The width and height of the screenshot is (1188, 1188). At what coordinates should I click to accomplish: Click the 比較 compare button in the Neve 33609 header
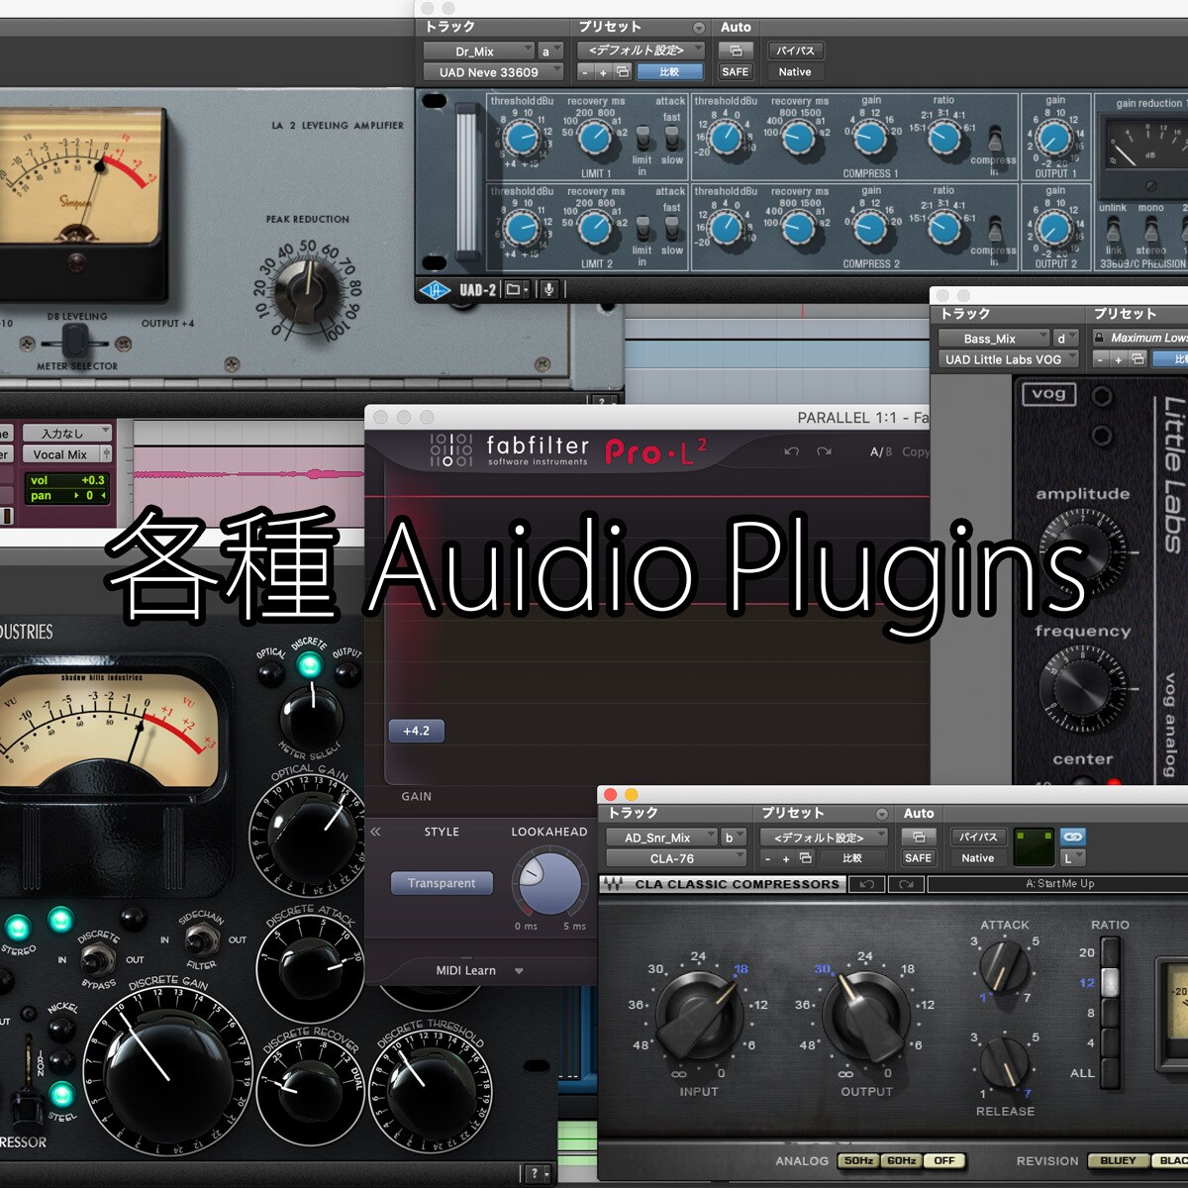[x=669, y=72]
